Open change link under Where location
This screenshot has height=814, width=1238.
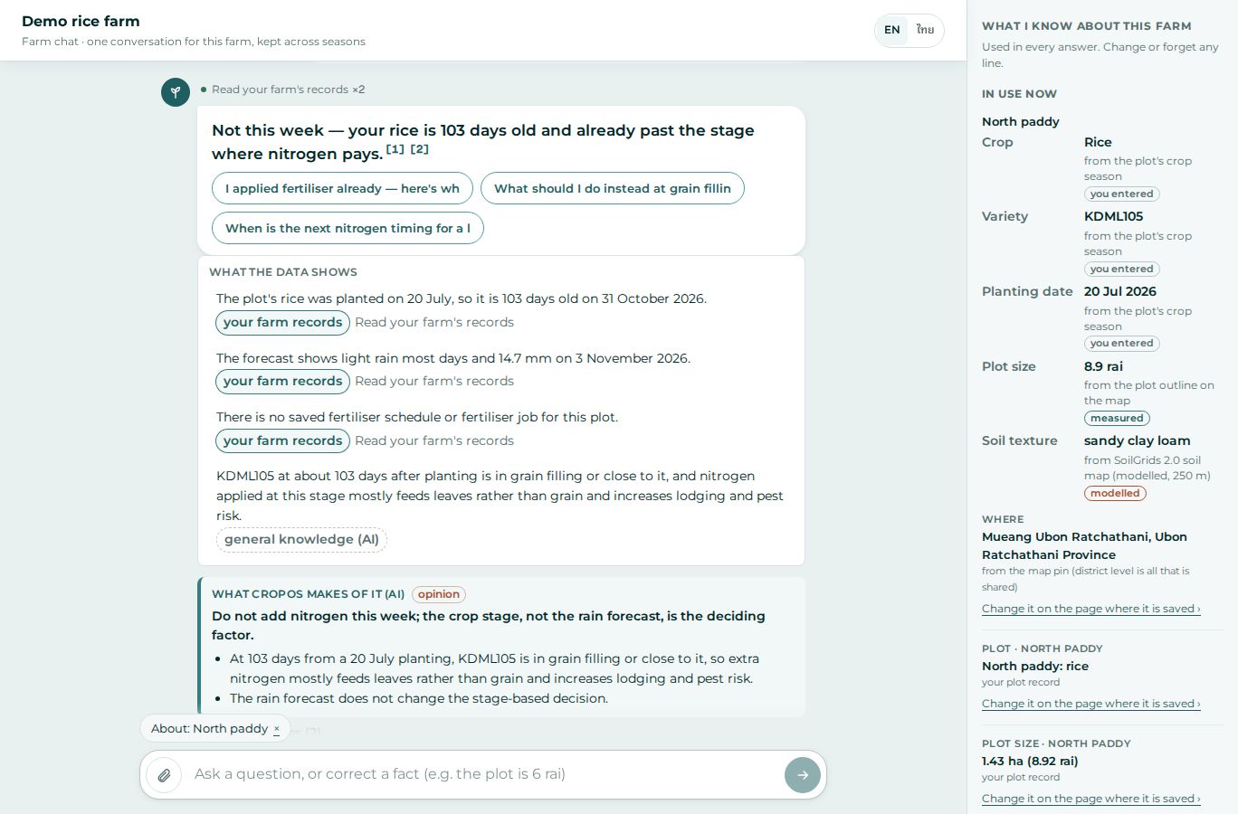(1091, 609)
